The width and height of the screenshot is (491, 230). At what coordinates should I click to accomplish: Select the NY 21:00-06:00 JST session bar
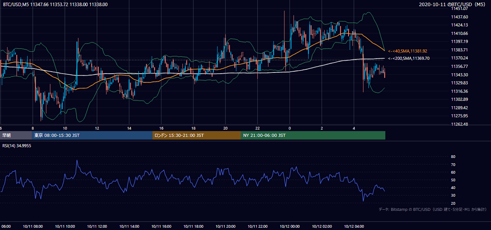pyautogui.click(x=313, y=135)
